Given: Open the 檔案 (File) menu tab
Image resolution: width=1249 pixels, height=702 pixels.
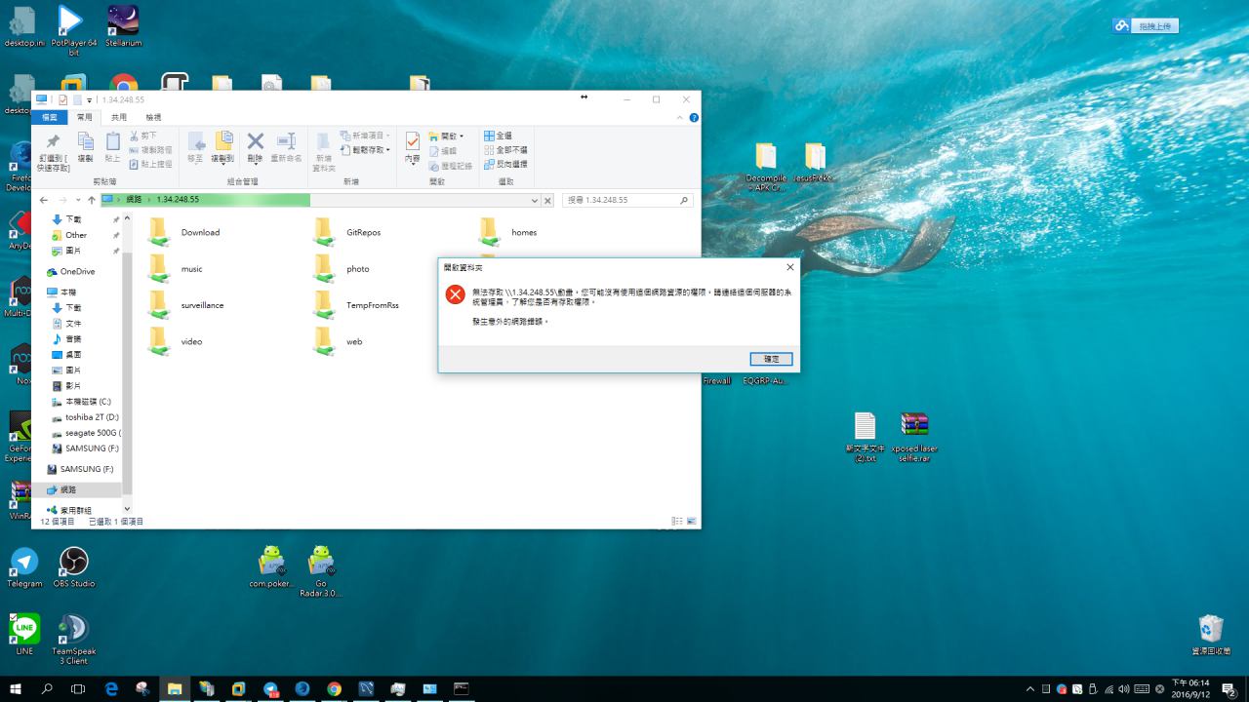Looking at the screenshot, I should [49, 117].
